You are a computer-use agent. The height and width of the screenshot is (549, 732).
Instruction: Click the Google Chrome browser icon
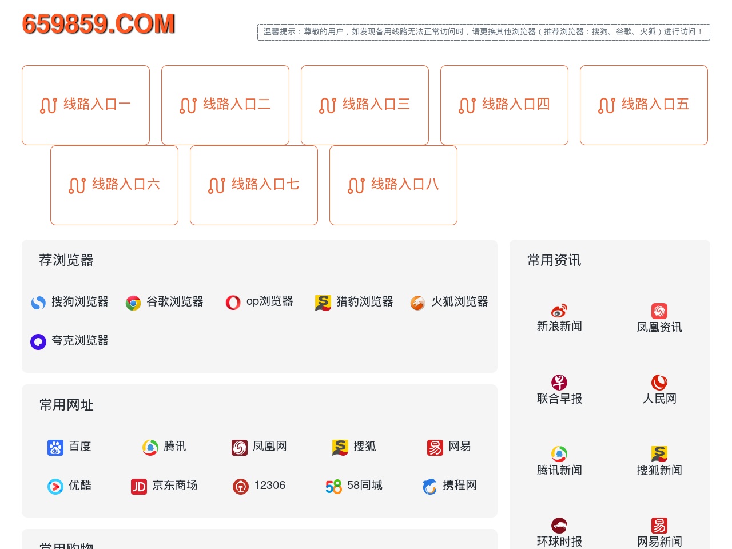(x=133, y=303)
